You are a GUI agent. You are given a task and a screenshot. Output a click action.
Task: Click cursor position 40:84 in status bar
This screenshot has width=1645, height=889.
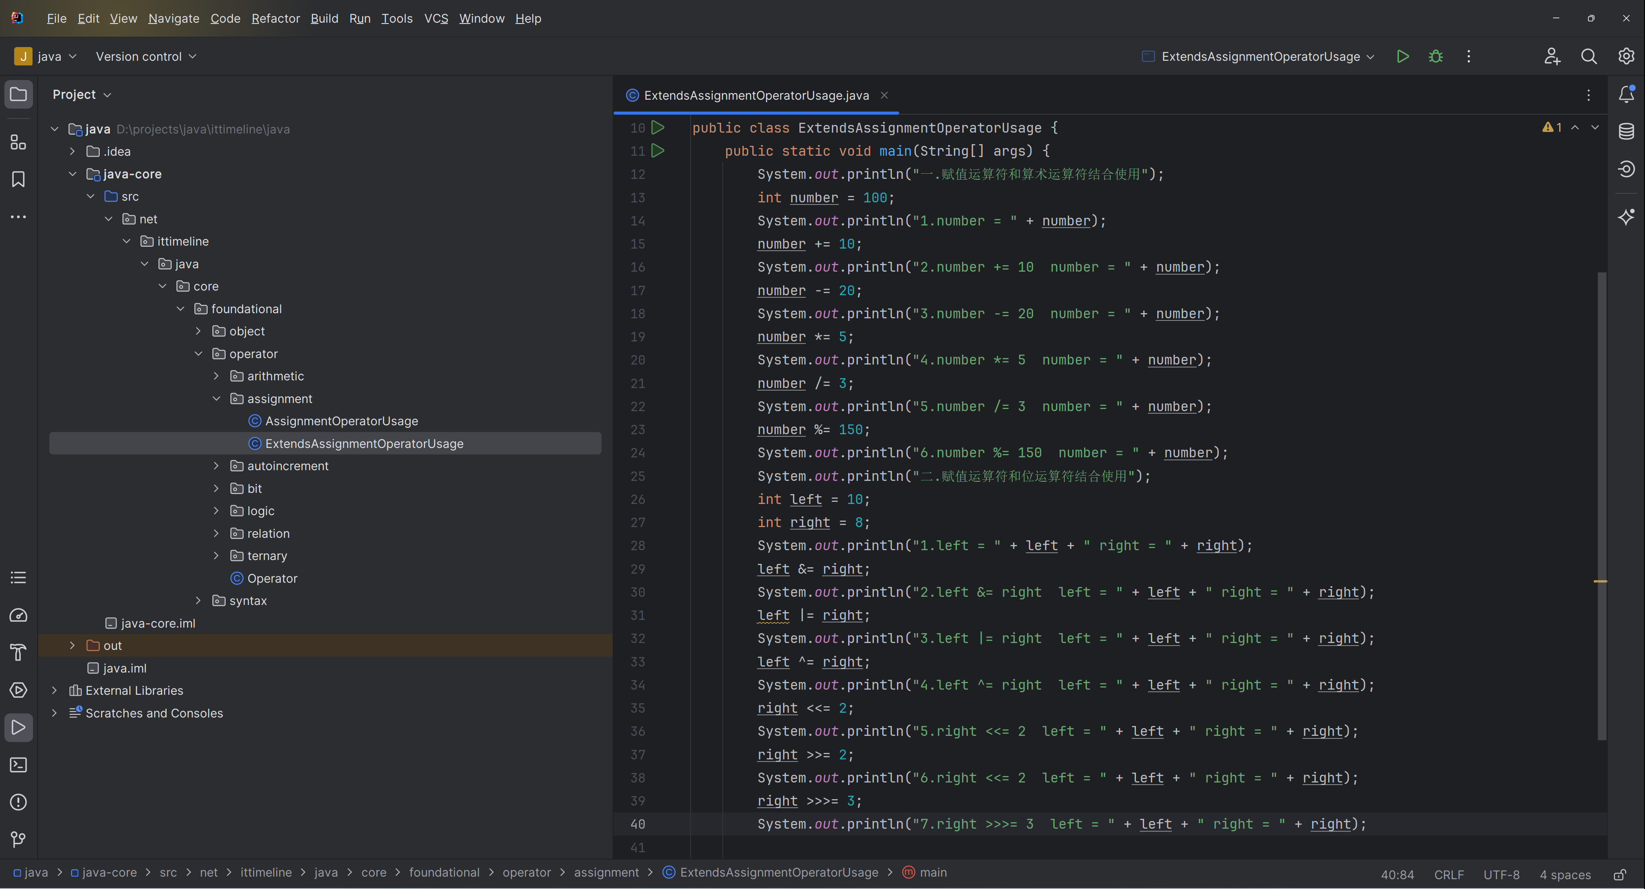(1397, 874)
